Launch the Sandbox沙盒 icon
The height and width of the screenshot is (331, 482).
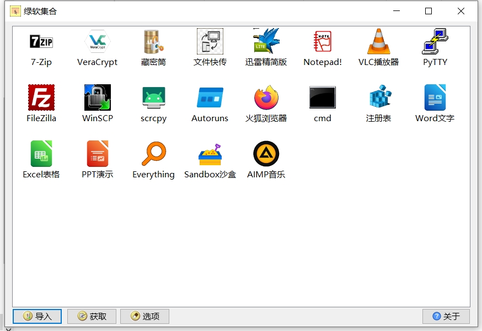pos(210,154)
